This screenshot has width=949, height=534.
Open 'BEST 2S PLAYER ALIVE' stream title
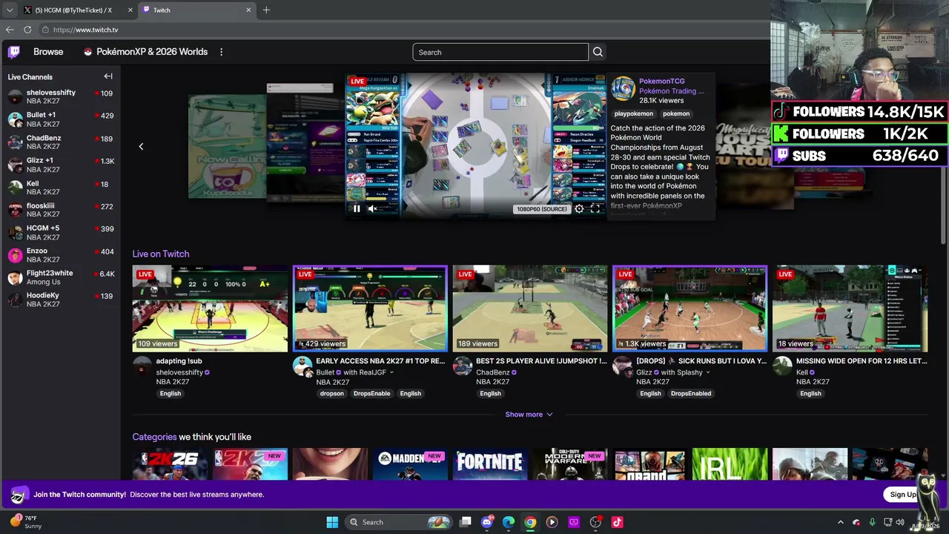541,361
